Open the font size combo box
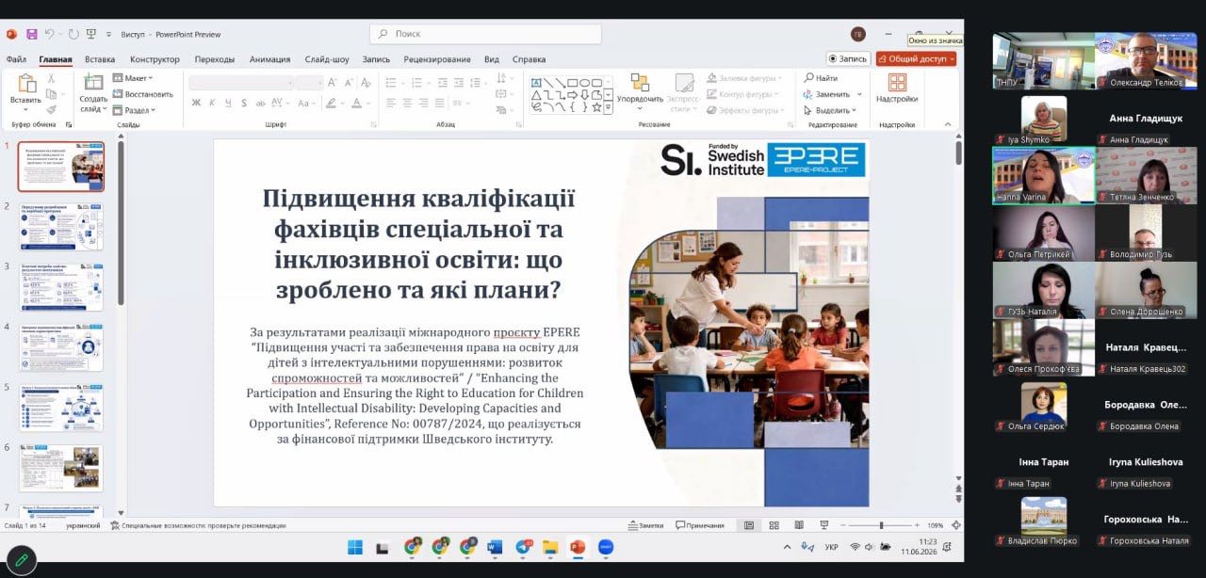The height and width of the screenshot is (578, 1206). coord(308,83)
